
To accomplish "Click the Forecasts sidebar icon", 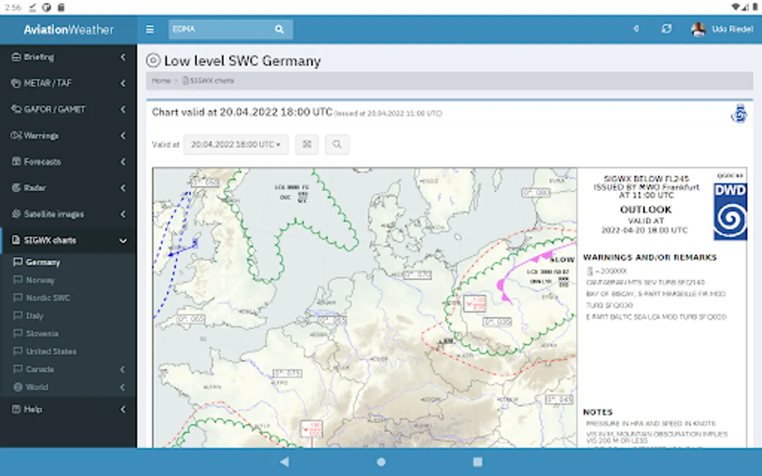I will coord(16,162).
